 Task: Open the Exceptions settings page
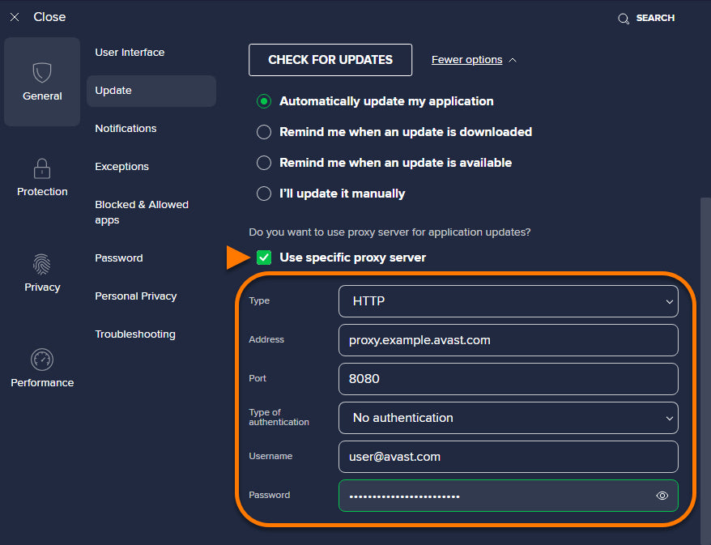(x=121, y=166)
